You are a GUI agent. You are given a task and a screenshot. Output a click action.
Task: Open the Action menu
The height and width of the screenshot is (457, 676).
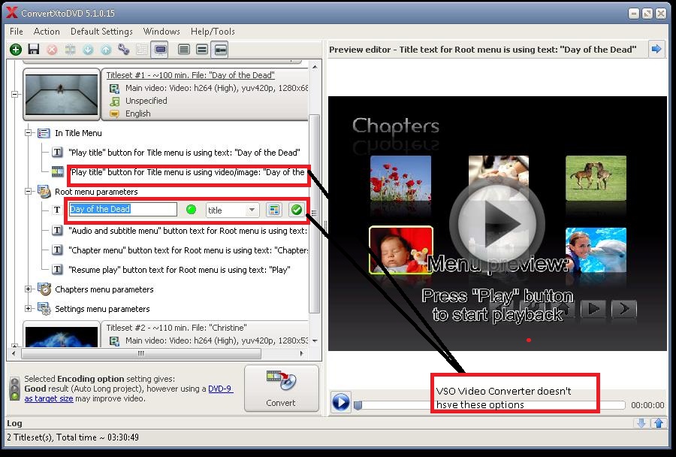tap(47, 32)
